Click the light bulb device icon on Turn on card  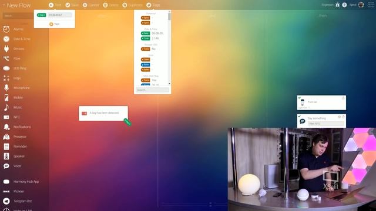point(303,103)
